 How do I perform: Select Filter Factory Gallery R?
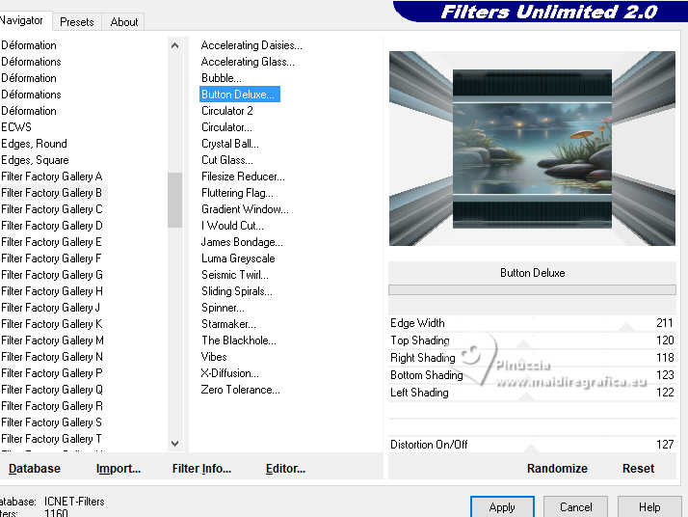52,406
